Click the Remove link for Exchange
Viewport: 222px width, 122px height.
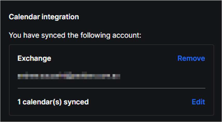click(x=191, y=59)
